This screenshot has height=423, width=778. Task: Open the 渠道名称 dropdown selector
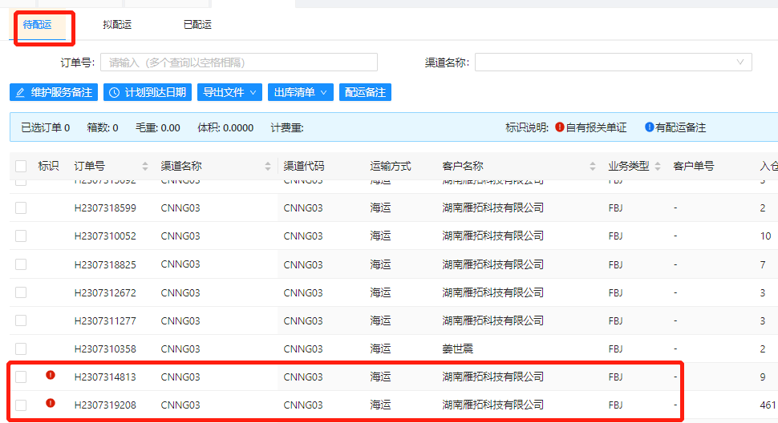[x=614, y=62]
